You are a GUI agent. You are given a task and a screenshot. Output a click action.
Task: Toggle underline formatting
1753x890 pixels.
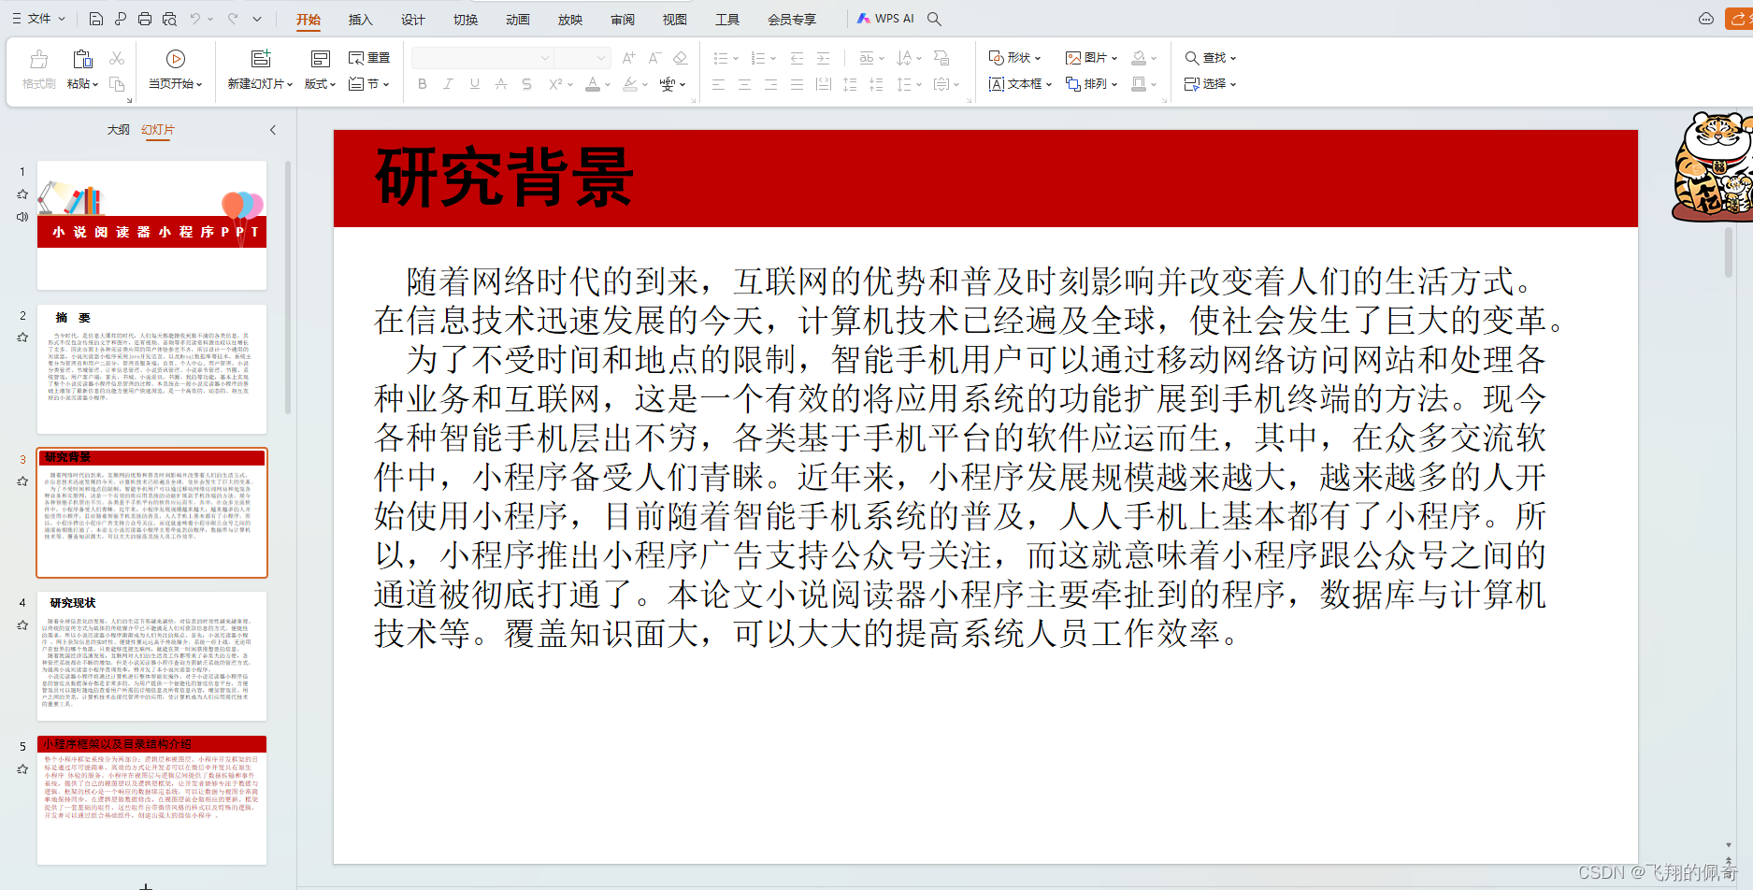(475, 84)
